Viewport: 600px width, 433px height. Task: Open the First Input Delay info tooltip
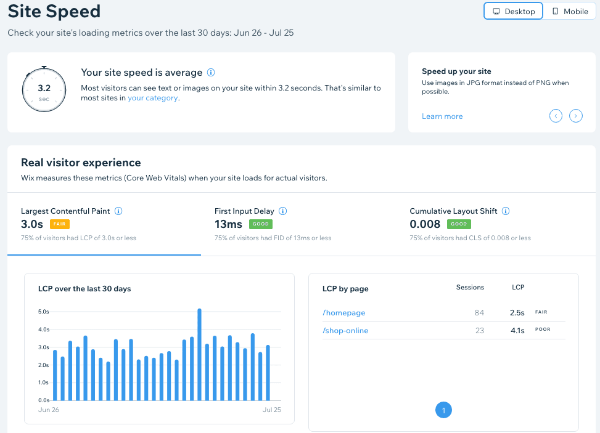(282, 211)
